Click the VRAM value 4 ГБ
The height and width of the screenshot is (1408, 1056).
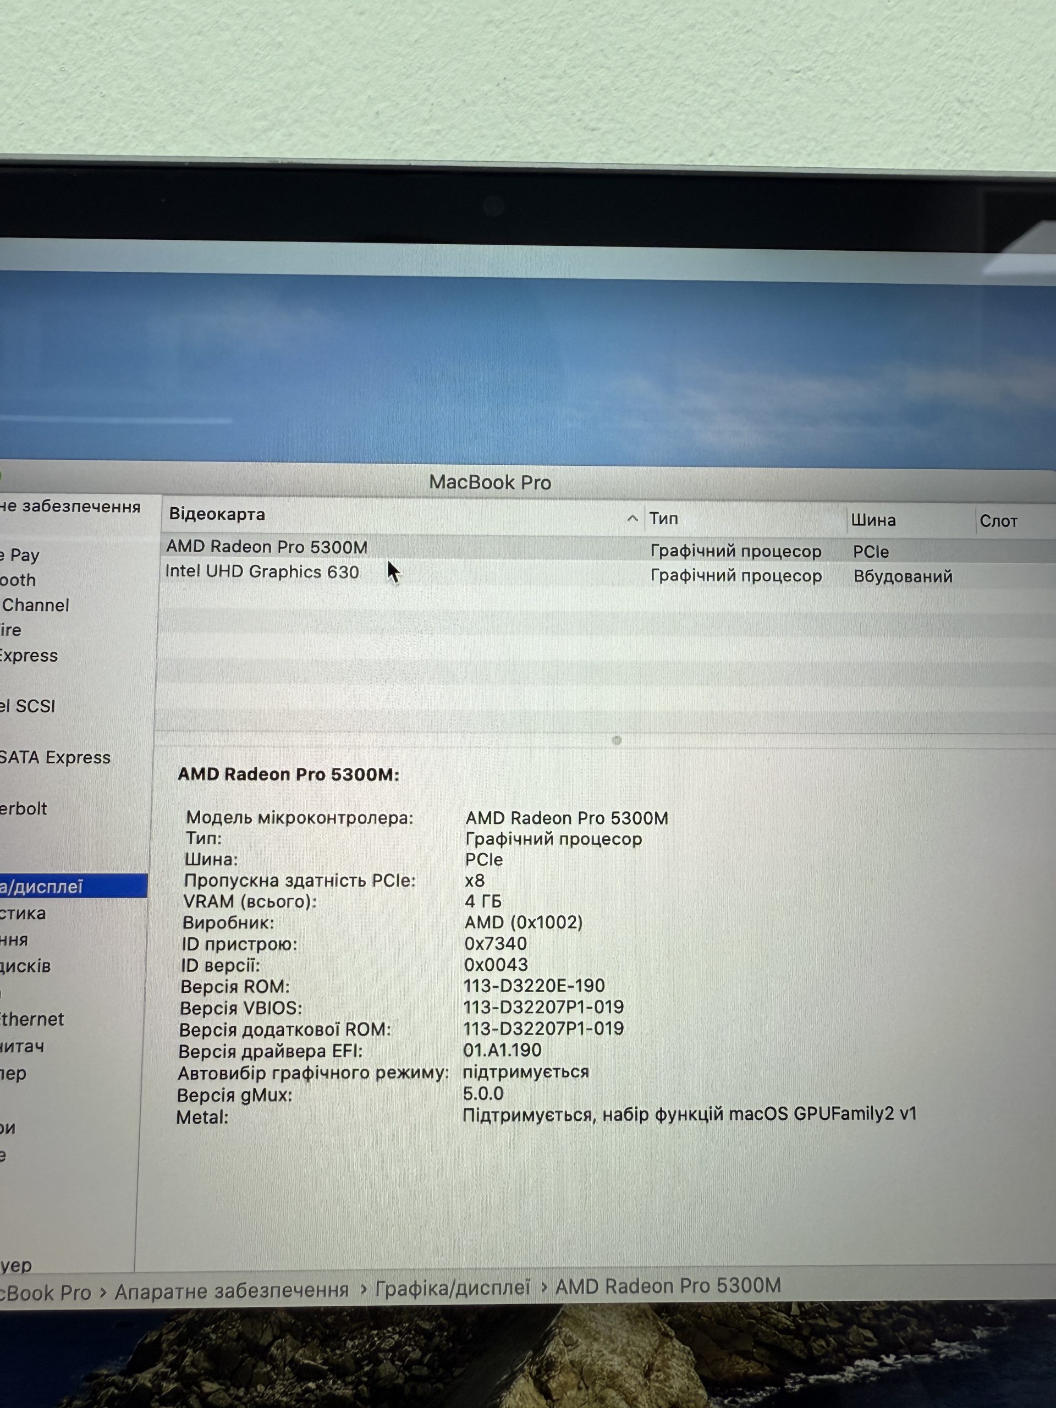483,901
